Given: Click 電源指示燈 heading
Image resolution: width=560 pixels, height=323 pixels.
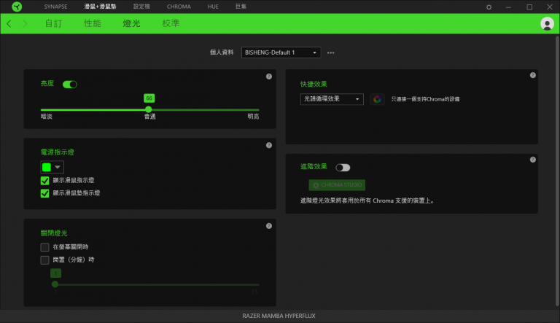Looking at the screenshot, I should tap(57, 152).
